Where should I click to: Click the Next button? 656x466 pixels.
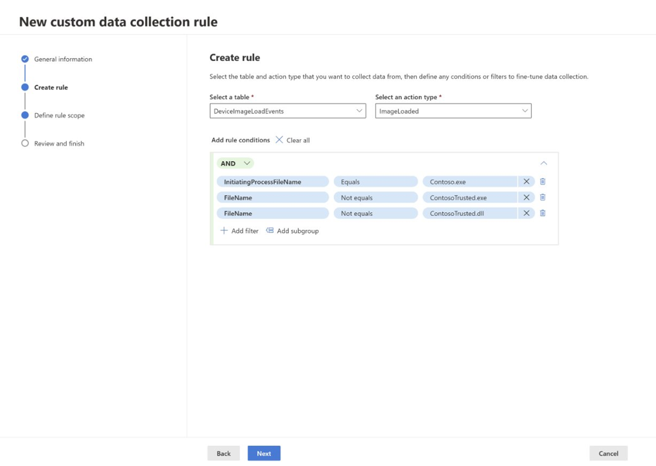pyautogui.click(x=264, y=453)
